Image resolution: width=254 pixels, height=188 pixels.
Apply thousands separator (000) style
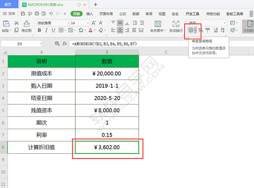207,30
